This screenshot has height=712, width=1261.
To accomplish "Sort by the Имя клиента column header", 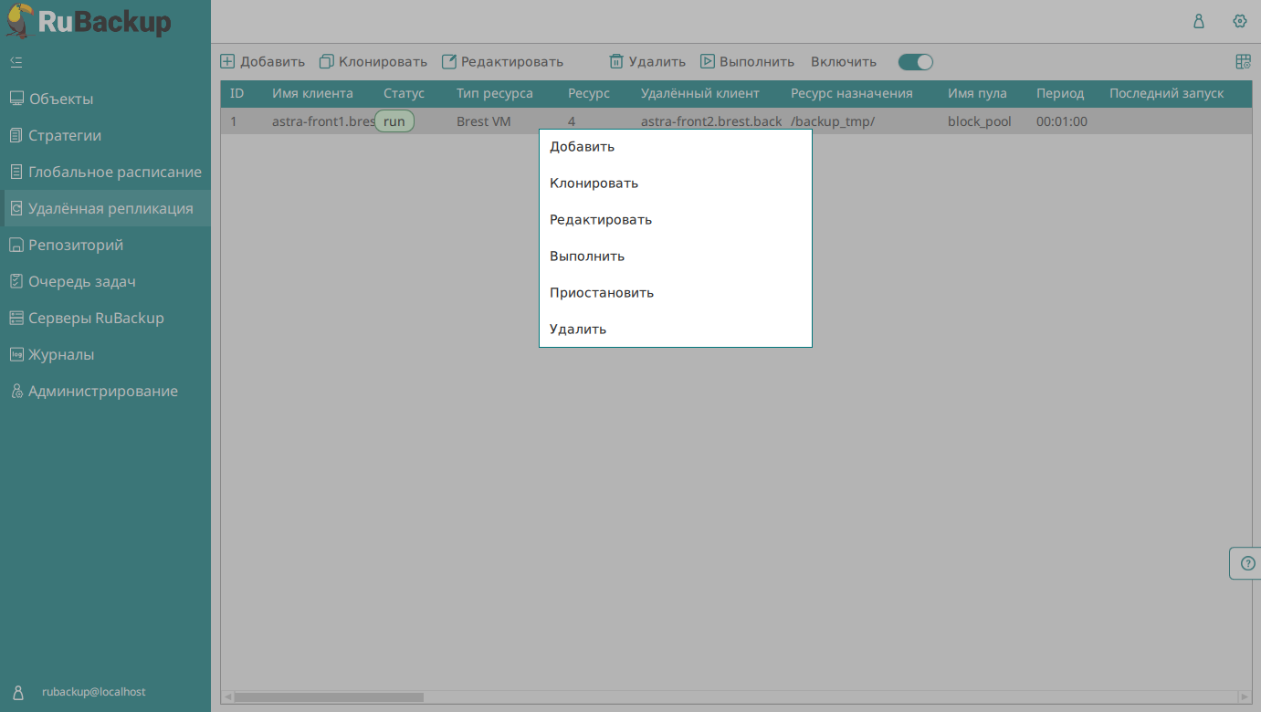I will click(x=312, y=93).
